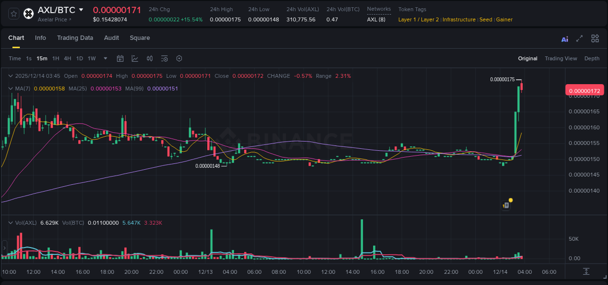Expand chart to fullscreen mode
This screenshot has width=608, height=285.
point(579,38)
